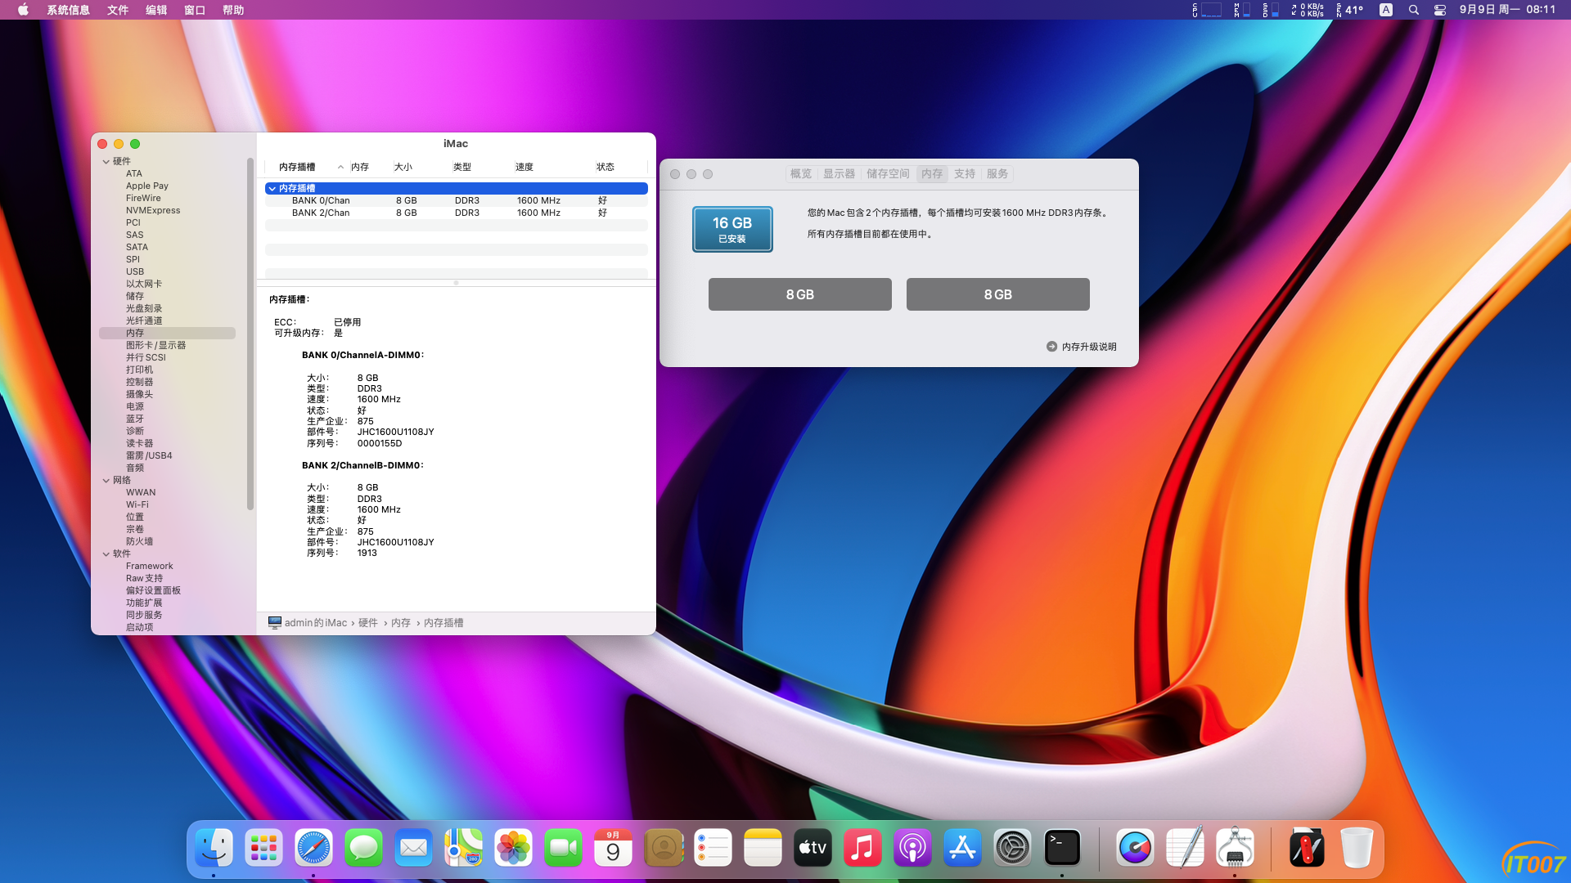Viewport: 1571px width, 883px height.
Task: Select Wi-Fi in the sidebar
Action: [137, 505]
